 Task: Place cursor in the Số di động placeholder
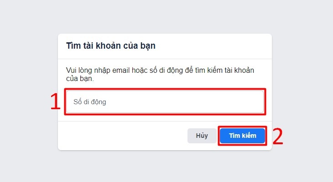pos(89,102)
